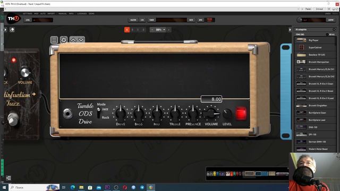This screenshot has width=340, height=191.
Task: Click the fuzz pedal Volume knob
Action: 25,72
